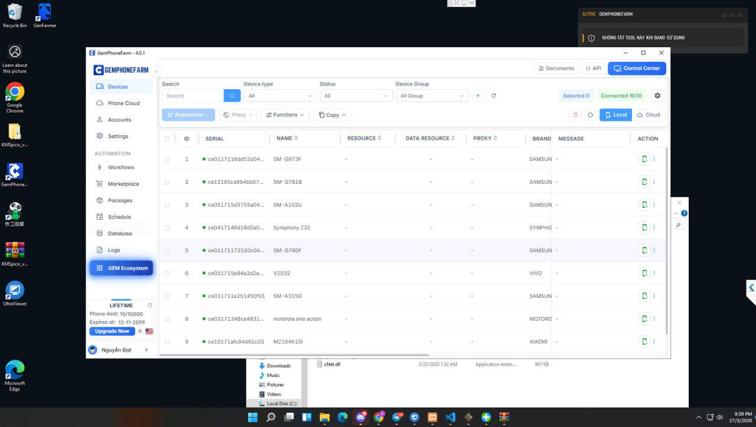Click the Windows Start button
756x427 pixels.
click(253, 417)
